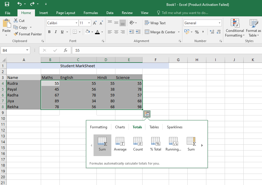
Task: Click the Fill Color paint bucket
Action: [x=88, y=32]
